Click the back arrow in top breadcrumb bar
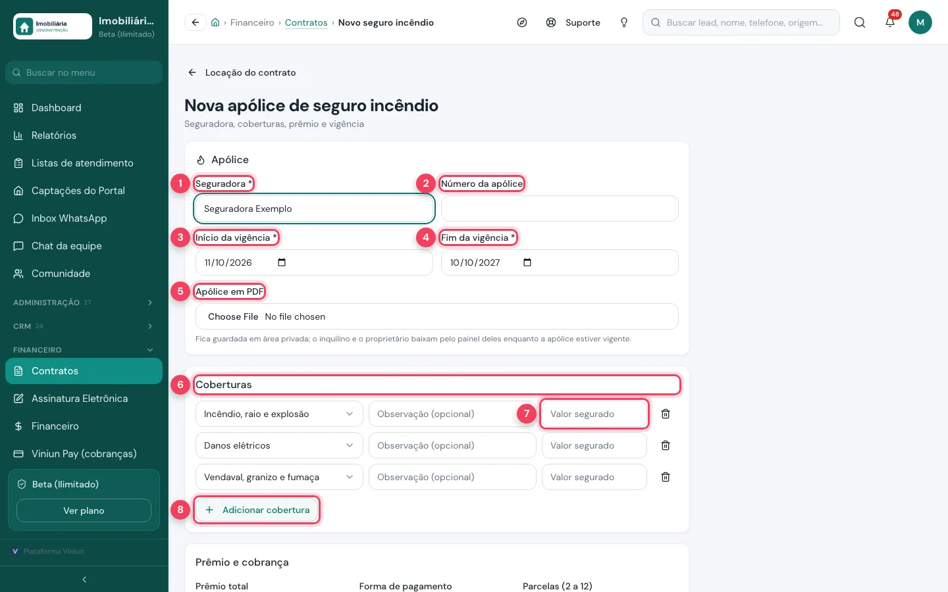 coord(195,22)
